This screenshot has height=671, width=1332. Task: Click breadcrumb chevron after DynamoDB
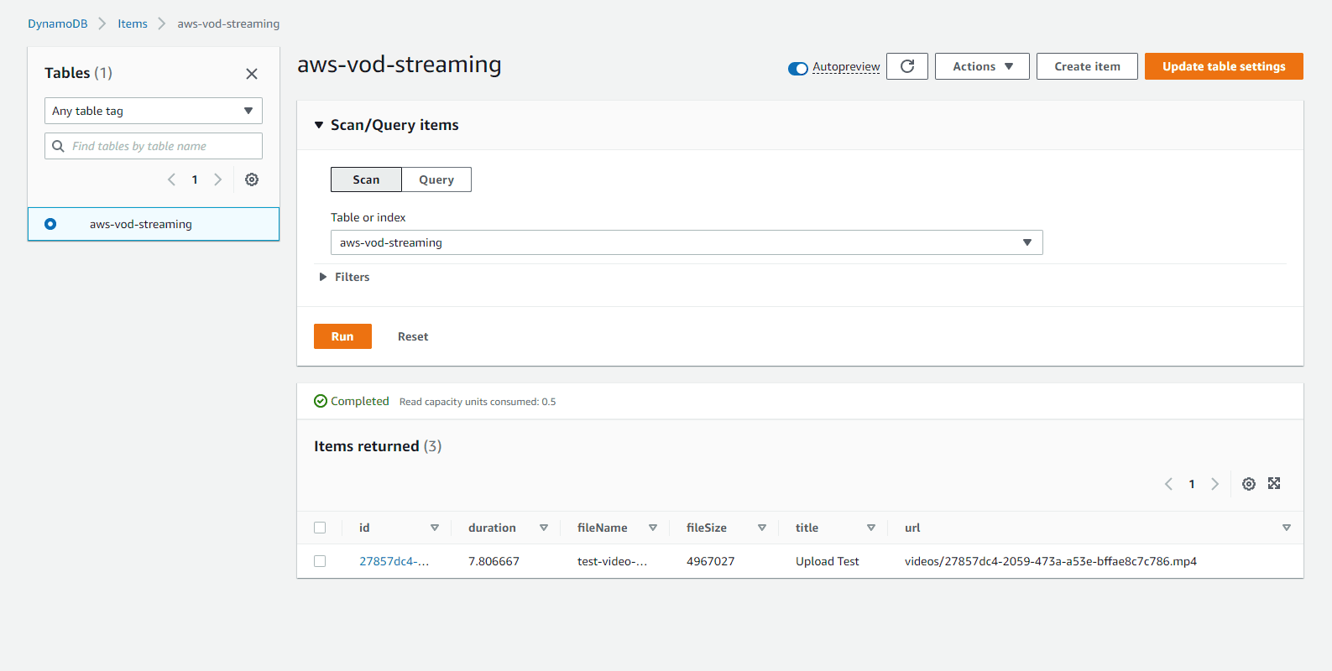click(x=102, y=23)
